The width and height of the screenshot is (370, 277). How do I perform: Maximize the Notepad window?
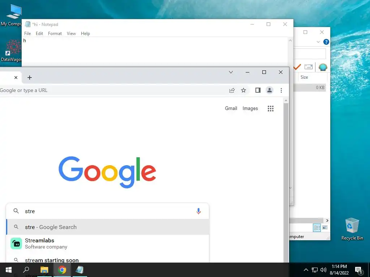268,24
